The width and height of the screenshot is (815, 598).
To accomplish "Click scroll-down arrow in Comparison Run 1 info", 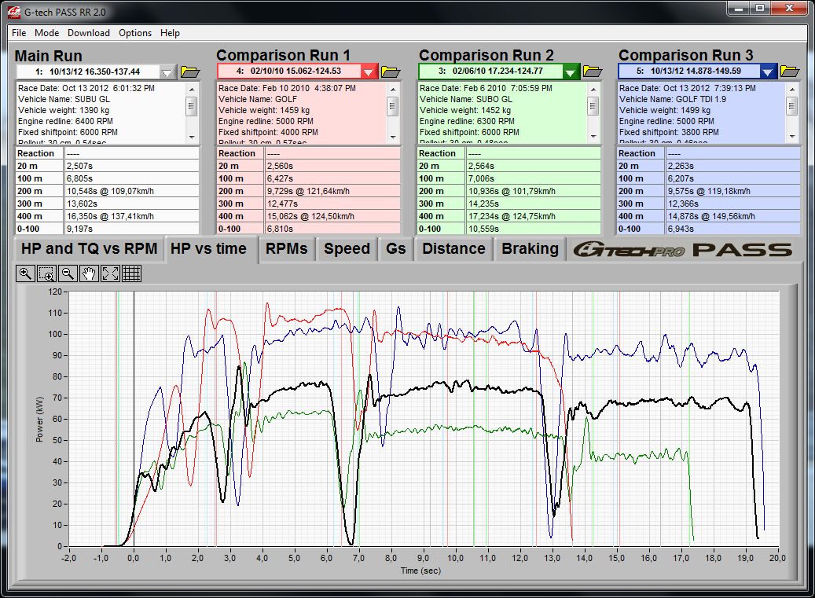I will tap(393, 138).
